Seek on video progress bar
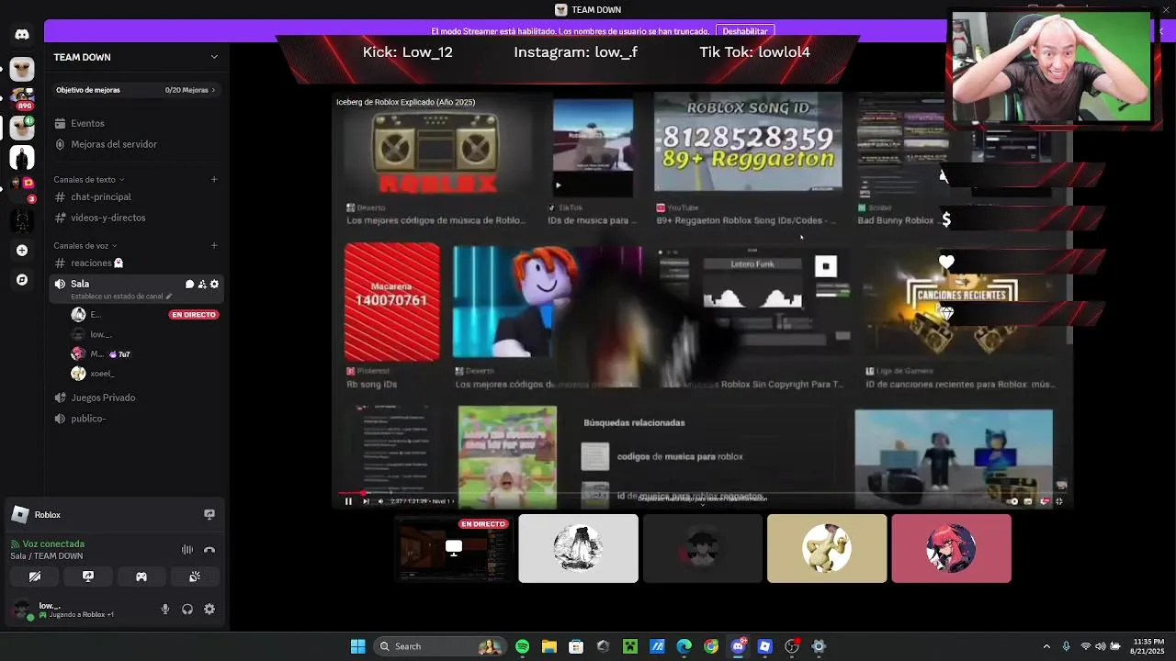Screen dimensions: 1176x661 702,493
